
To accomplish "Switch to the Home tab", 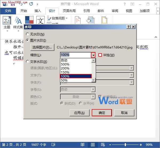I will [24, 11].
